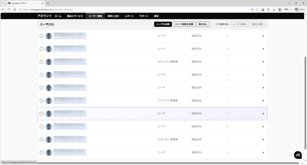Open the favorites list icon

click(268, 9)
